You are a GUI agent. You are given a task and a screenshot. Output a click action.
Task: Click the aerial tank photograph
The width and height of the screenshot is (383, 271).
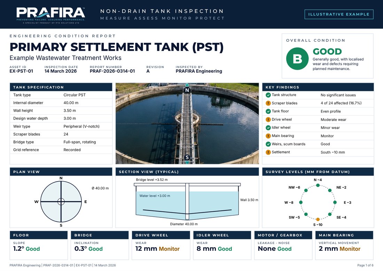(187, 123)
